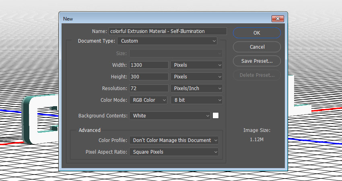The image size is (342, 181).
Task: Open the Background Contents dropdown
Action: click(x=170, y=115)
